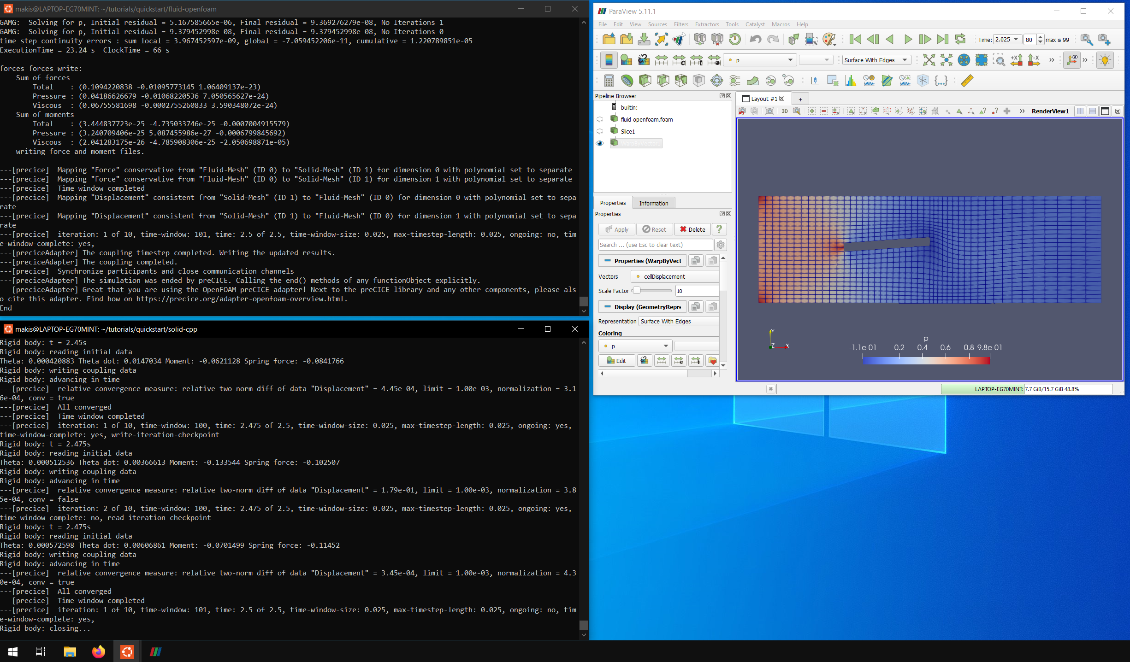Toggle the light kit bulb icon
This screenshot has height=662, width=1130.
click(1104, 60)
